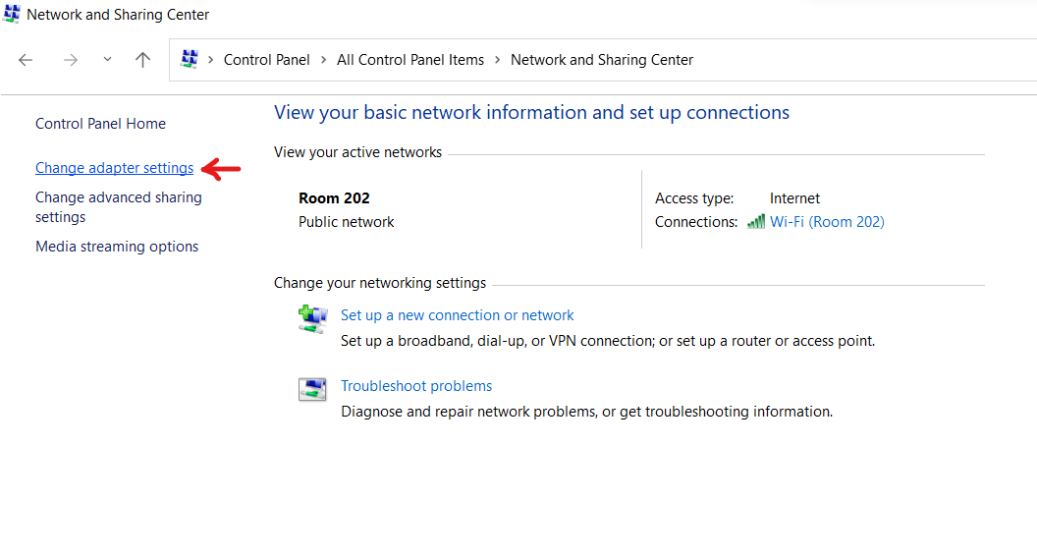1037x558 pixels.
Task: Click the Troubleshoot problems icon
Action: [311, 389]
